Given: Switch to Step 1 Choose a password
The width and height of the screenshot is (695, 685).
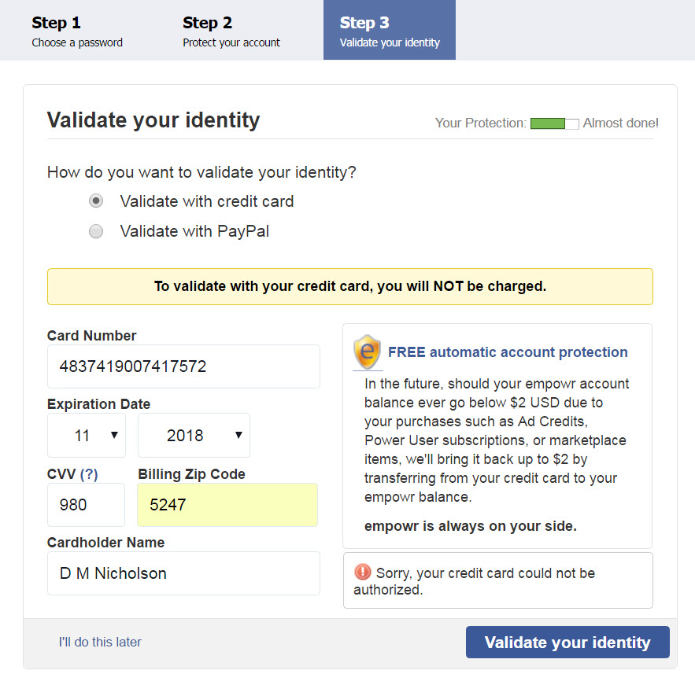Looking at the screenshot, I should (x=77, y=31).
